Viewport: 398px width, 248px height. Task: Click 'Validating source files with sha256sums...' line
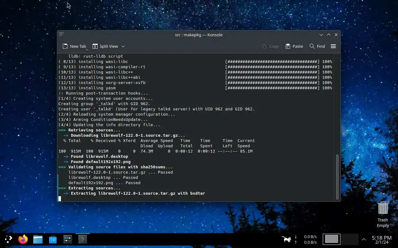point(115,167)
